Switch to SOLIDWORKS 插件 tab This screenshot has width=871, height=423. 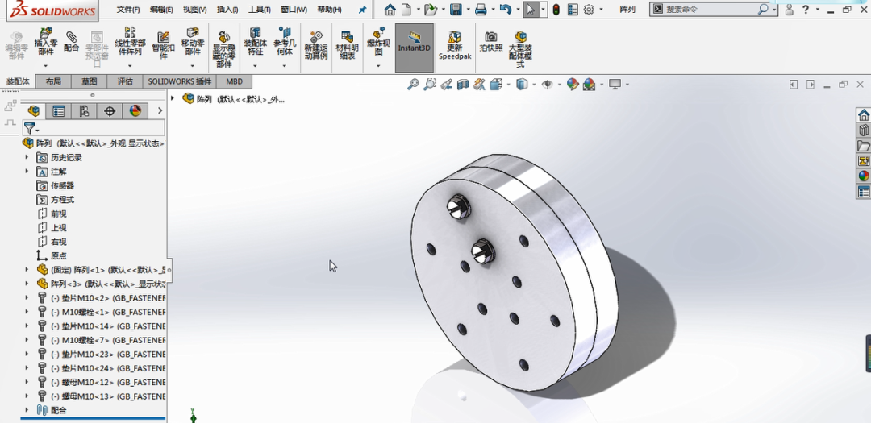(x=179, y=81)
